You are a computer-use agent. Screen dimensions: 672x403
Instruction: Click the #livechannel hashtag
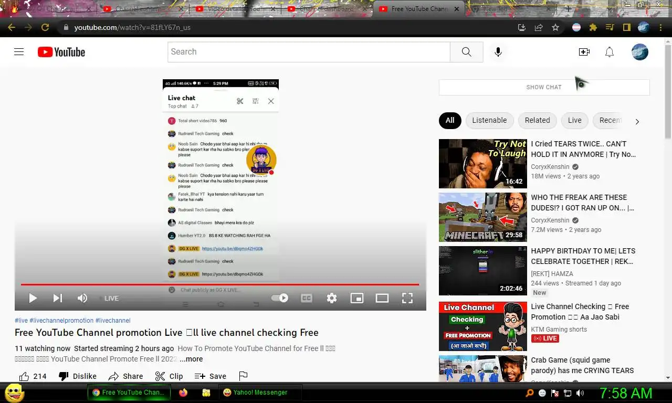[x=113, y=321]
